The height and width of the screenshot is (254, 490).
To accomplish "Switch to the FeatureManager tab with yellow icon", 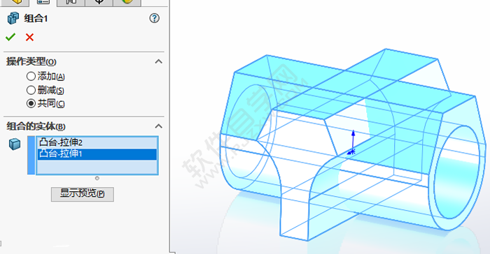I will pos(15,2).
